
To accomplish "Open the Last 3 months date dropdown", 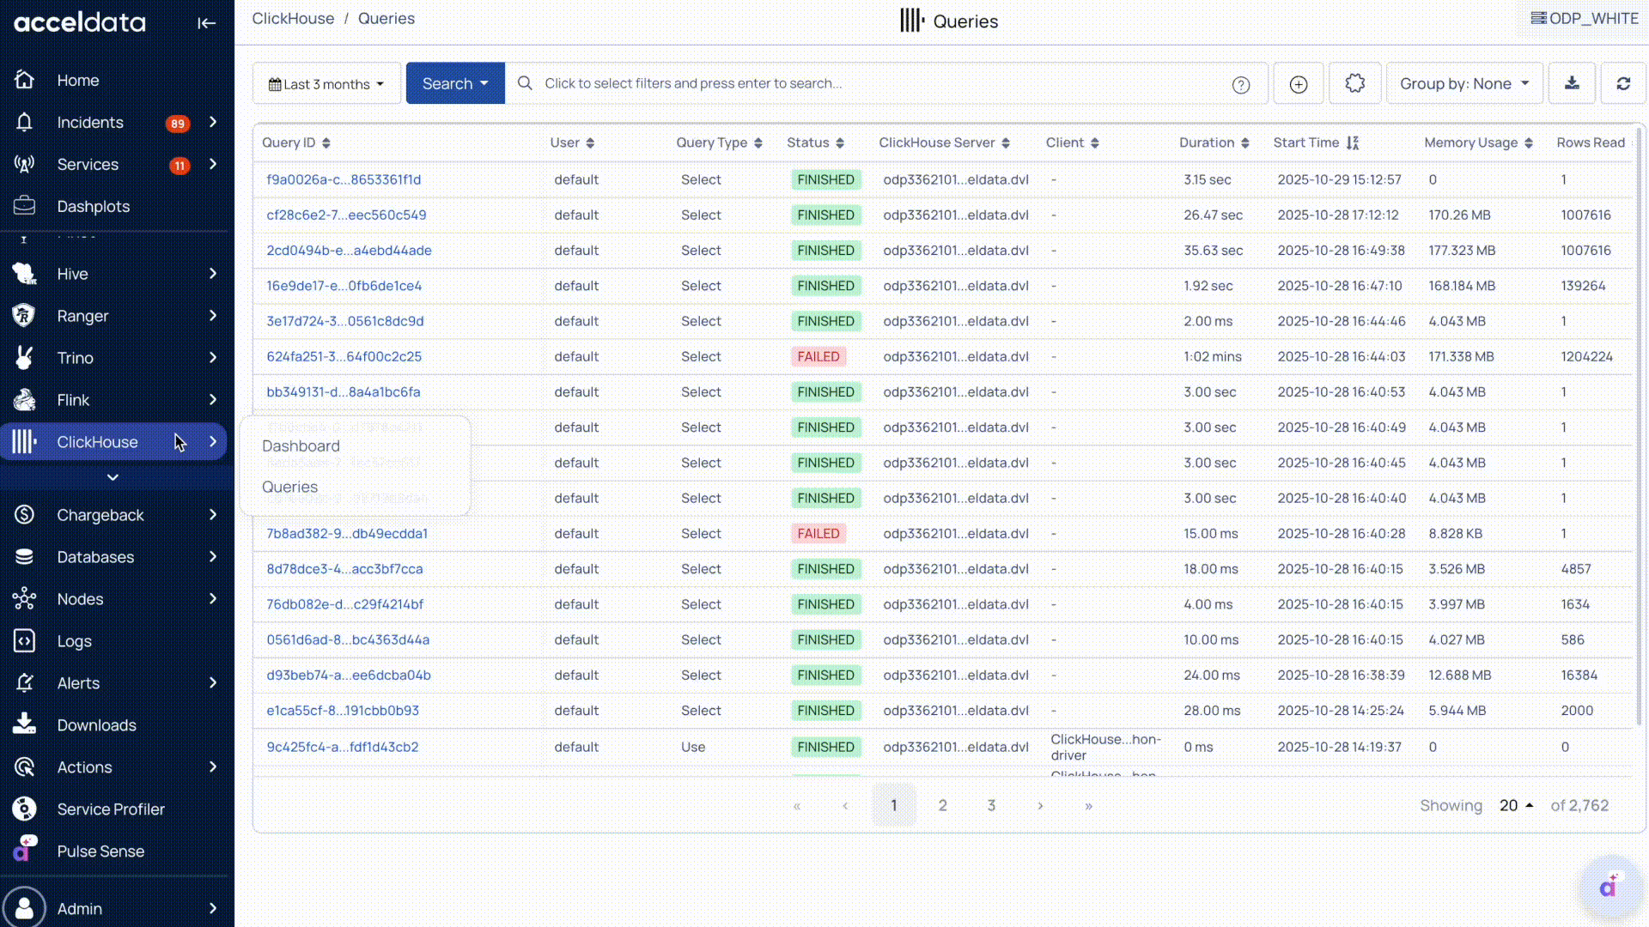I will coord(326,84).
